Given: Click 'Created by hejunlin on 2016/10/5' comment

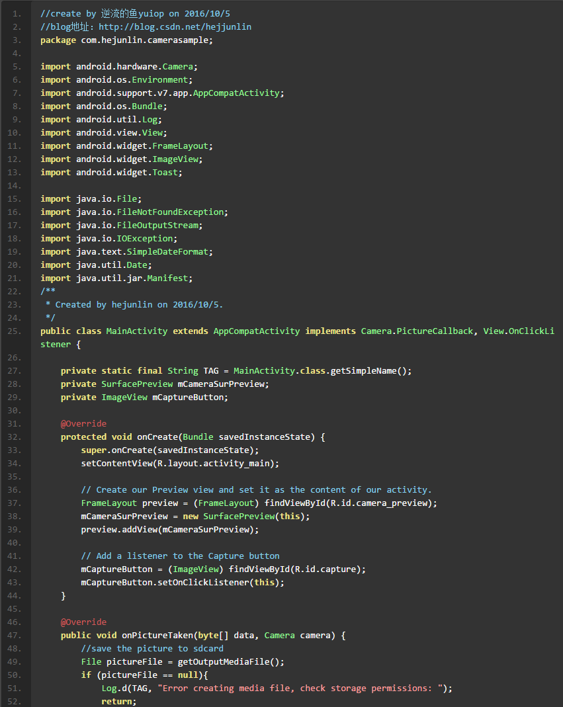Looking at the screenshot, I should click(139, 305).
